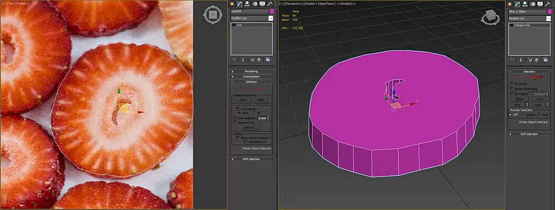Image resolution: width=555 pixels, height=210 pixels.
Task: Enable Selected Only checkbox
Action: [x=246, y=142]
